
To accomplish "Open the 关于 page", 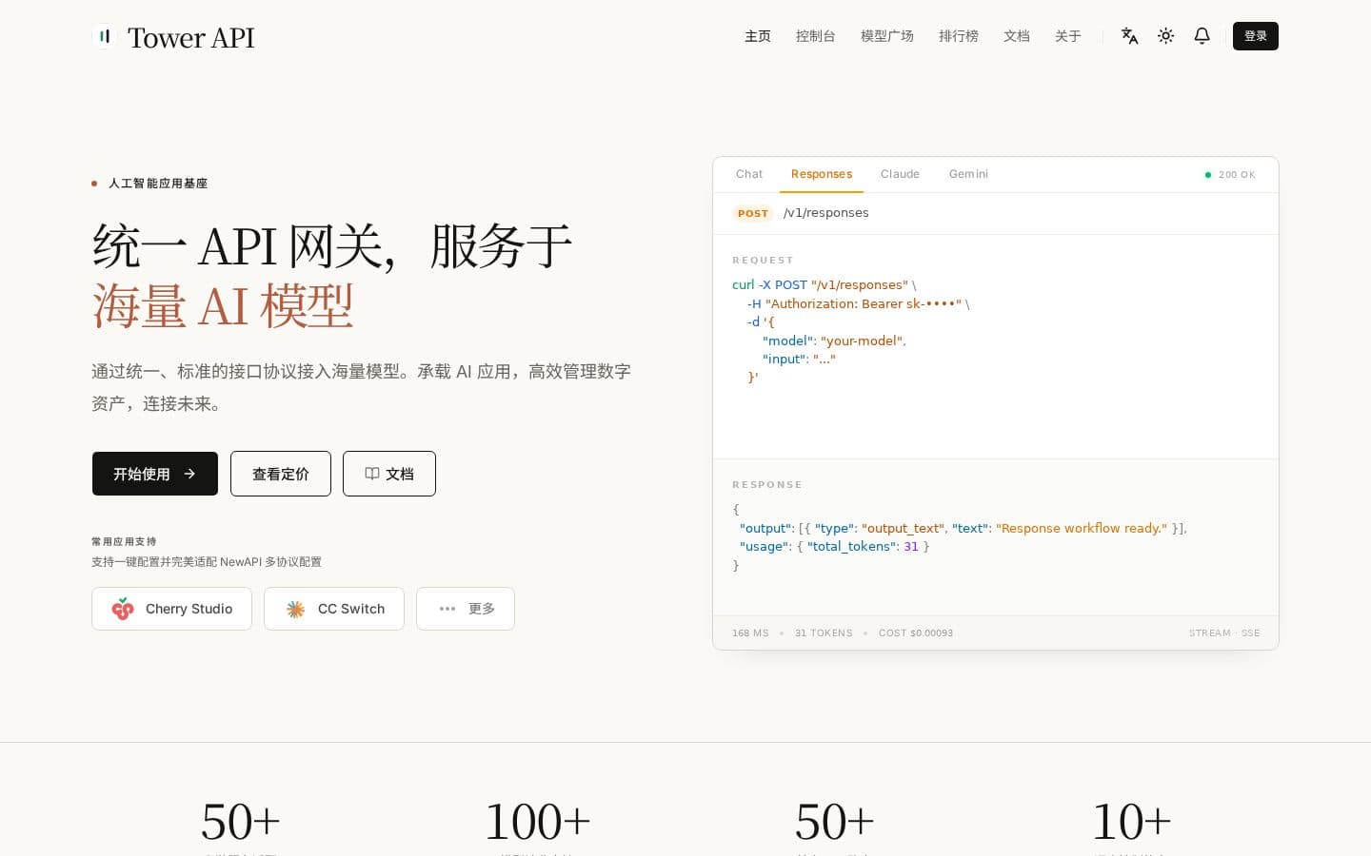I will pyautogui.click(x=1068, y=36).
